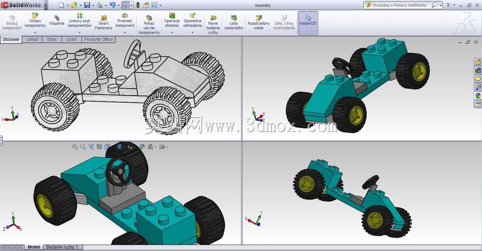Open Design Library tab in task pane
482x251 pixels.
pos(478,70)
